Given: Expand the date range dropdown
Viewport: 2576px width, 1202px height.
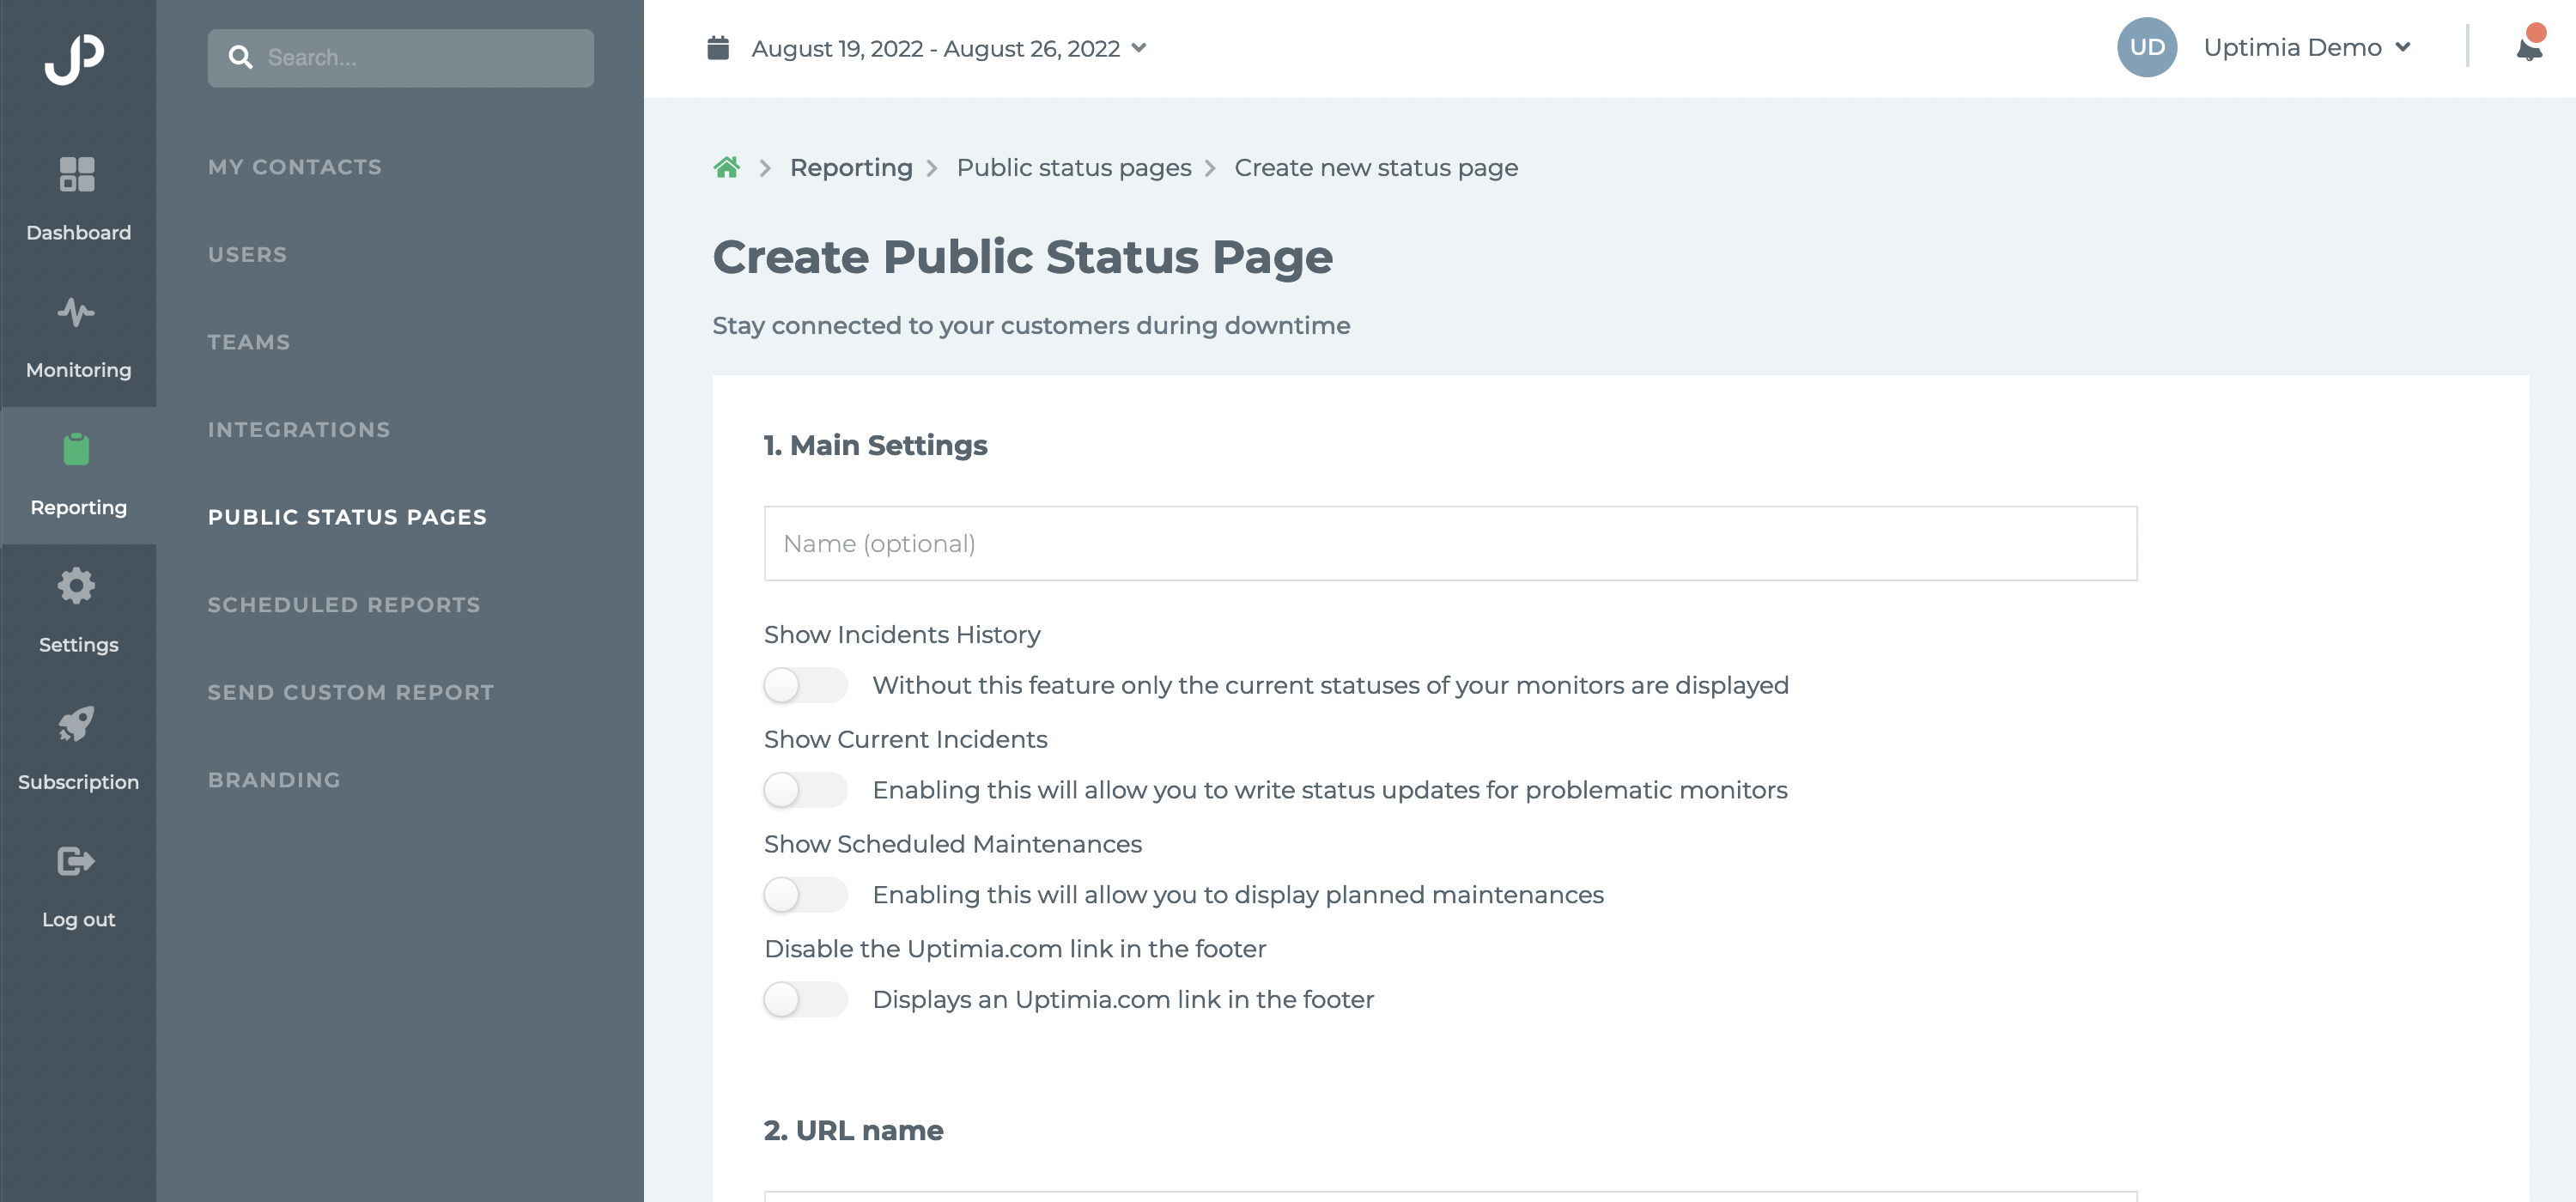Looking at the screenshot, I should pyautogui.click(x=1138, y=48).
